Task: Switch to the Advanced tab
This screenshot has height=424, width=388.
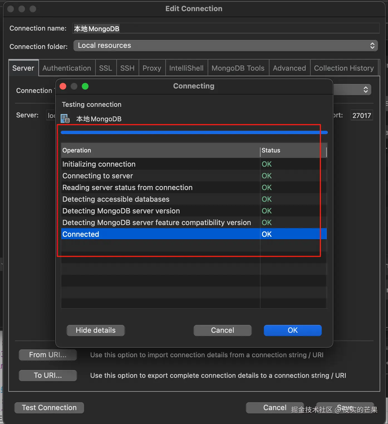Action: pos(289,68)
